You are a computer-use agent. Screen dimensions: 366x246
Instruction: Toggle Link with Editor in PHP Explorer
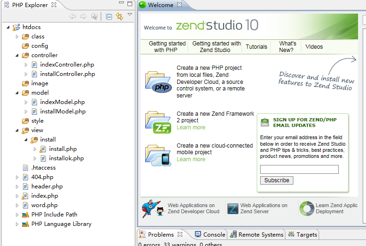pos(120,17)
